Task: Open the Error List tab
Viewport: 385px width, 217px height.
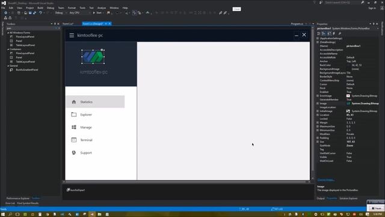Action: pos(10,203)
